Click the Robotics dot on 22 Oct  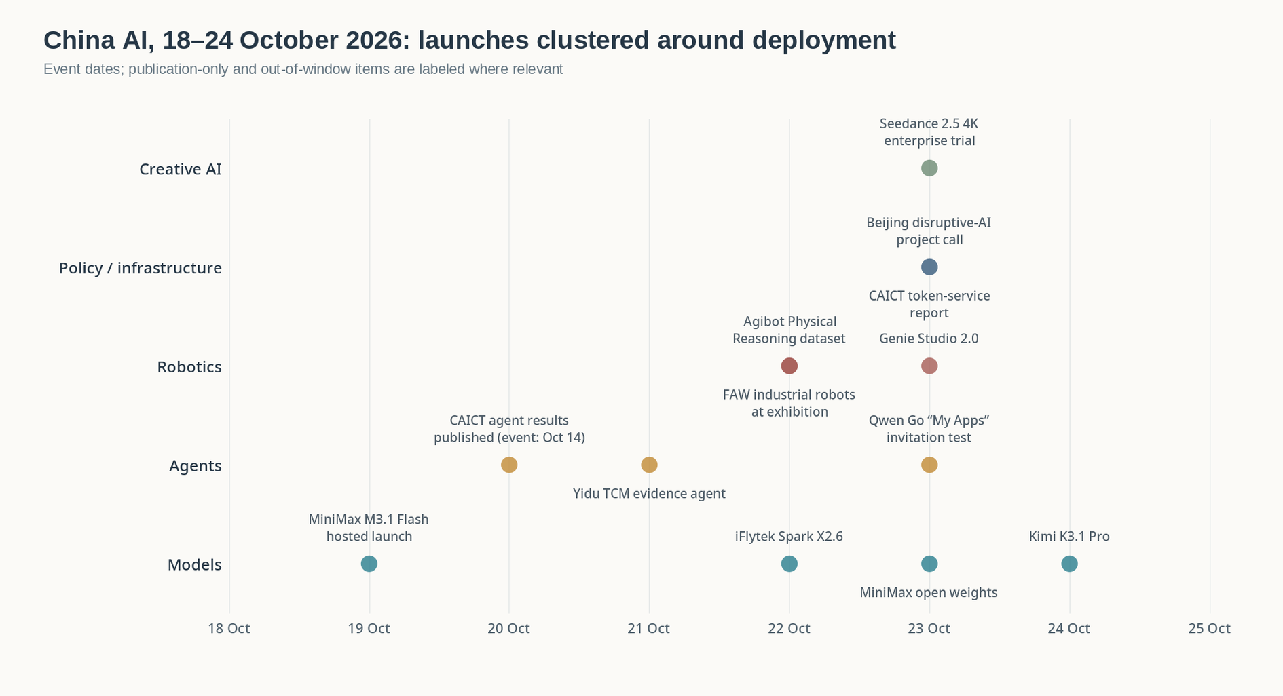coord(789,366)
